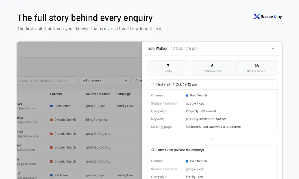Click the Tom Walker name in panel header
This screenshot has height=179, width=299.
(157, 49)
